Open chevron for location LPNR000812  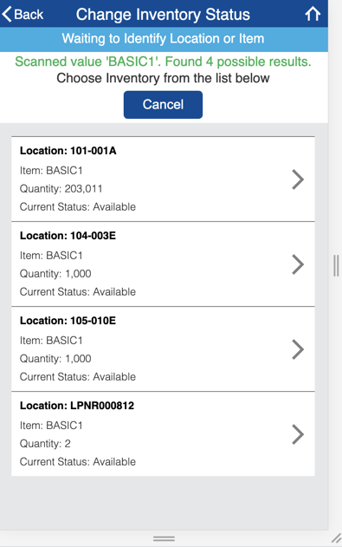tap(298, 434)
